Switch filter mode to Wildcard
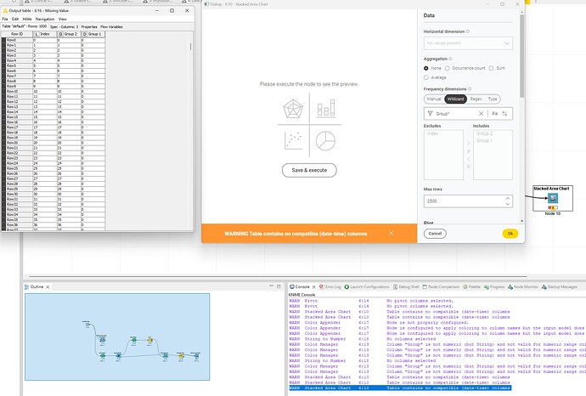The width and height of the screenshot is (586, 396). [x=455, y=99]
